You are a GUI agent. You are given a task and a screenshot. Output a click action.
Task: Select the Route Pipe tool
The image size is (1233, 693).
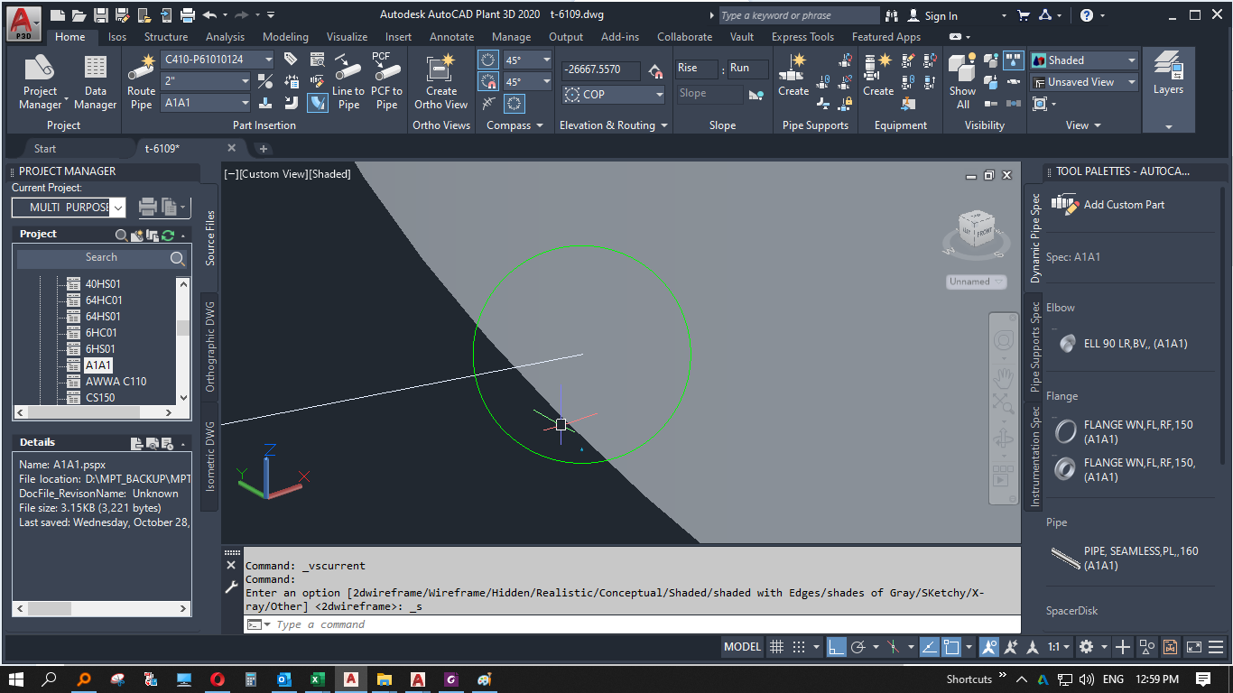[141, 79]
